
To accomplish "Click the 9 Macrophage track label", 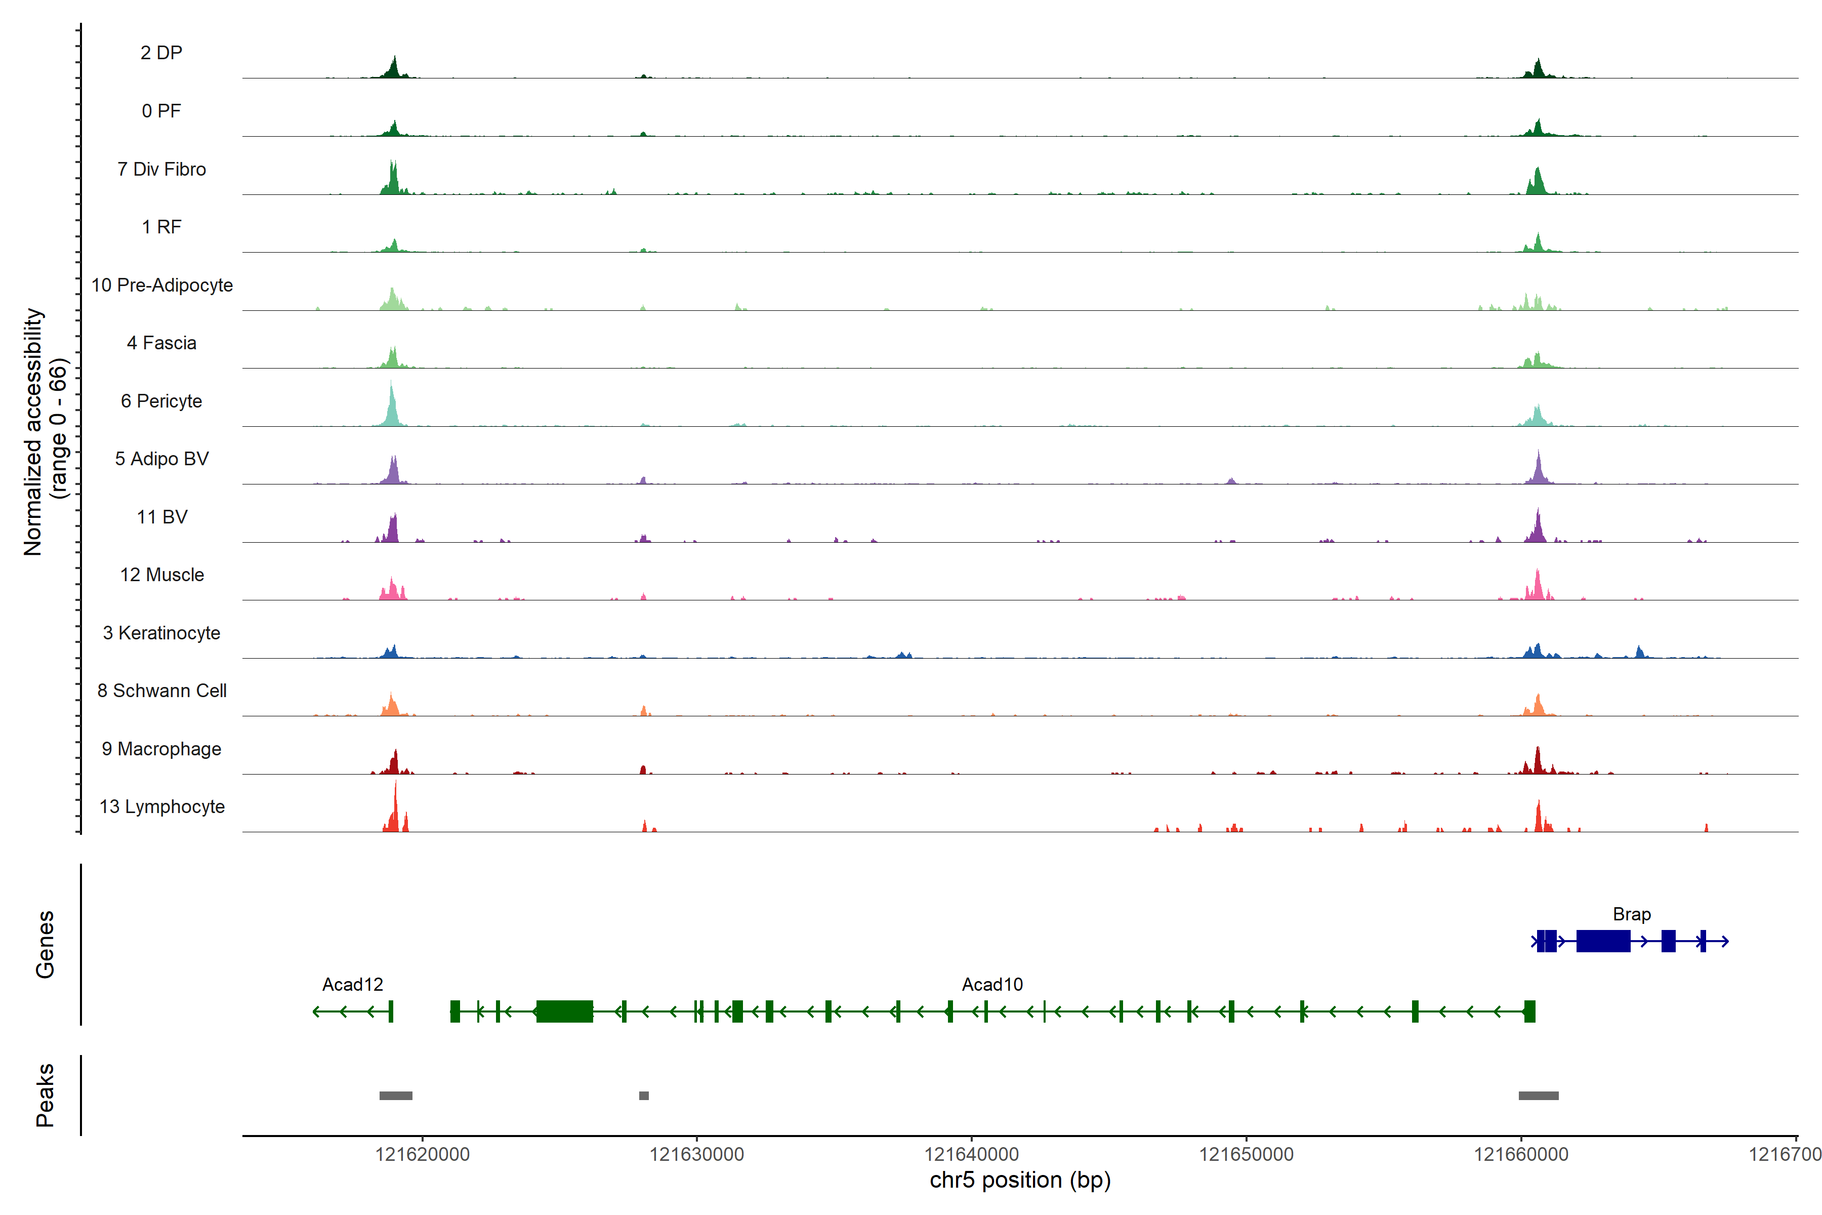I will click(161, 749).
